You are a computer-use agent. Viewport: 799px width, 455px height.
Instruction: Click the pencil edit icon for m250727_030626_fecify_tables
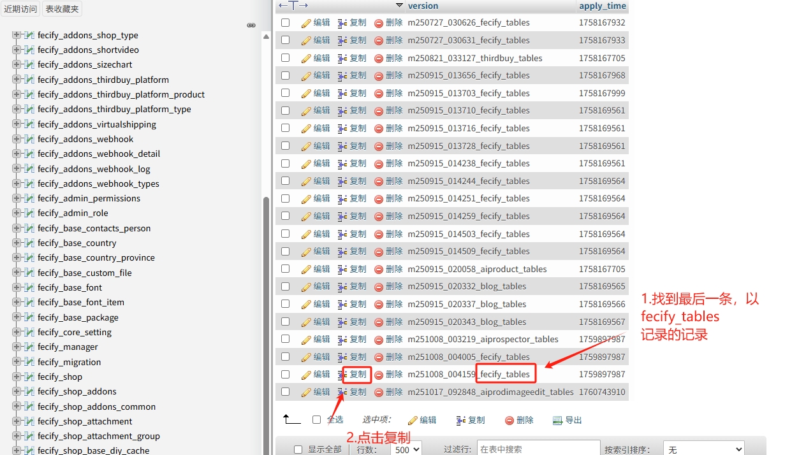[306, 23]
